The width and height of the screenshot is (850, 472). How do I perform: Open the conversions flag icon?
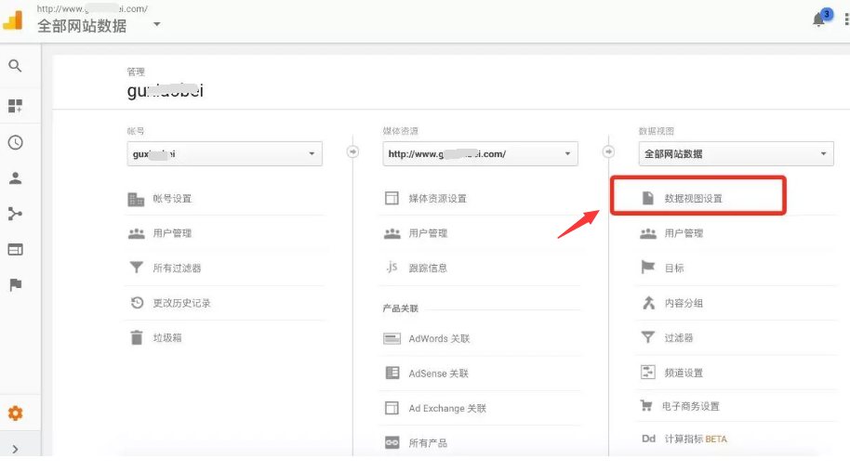click(x=15, y=284)
